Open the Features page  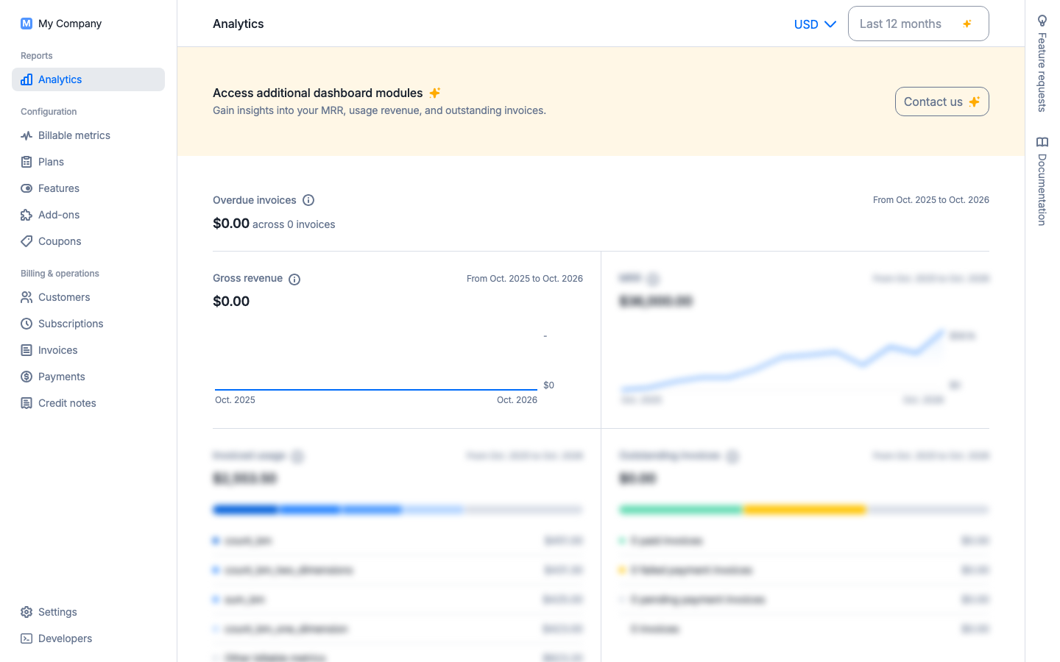(88, 188)
